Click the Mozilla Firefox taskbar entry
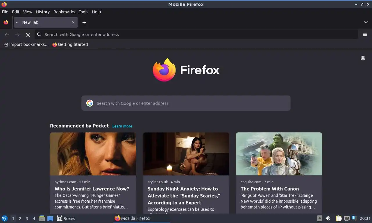Image resolution: width=372 pixels, height=223 pixels. click(x=141, y=218)
